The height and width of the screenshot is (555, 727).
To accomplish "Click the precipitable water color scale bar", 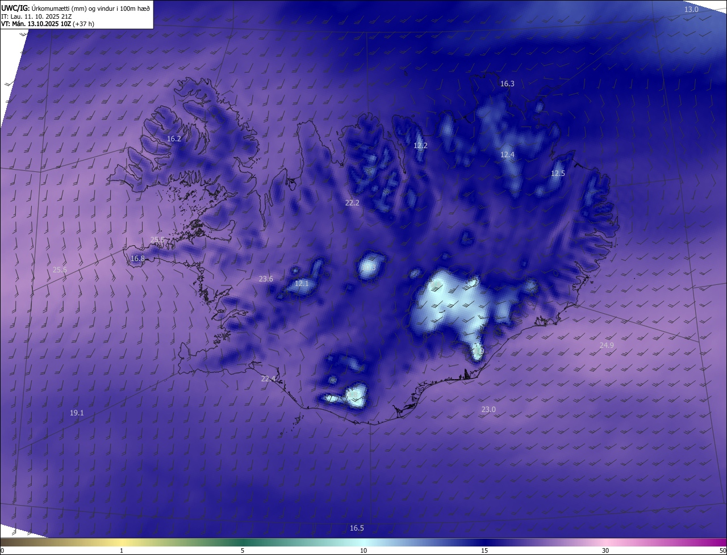I will coord(363,543).
